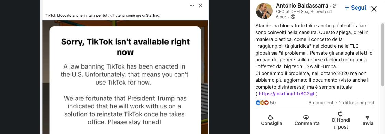This screenshot has height=134, width=385.
Task: Open the 50 reactions count
Action: [x=273, y=103]
